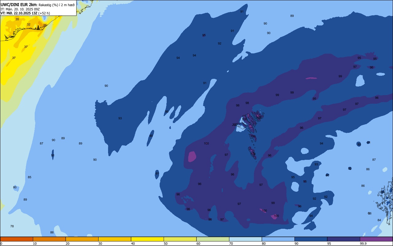Click the "UWC/DINI EUR 2km" title text

click(18, 5)
